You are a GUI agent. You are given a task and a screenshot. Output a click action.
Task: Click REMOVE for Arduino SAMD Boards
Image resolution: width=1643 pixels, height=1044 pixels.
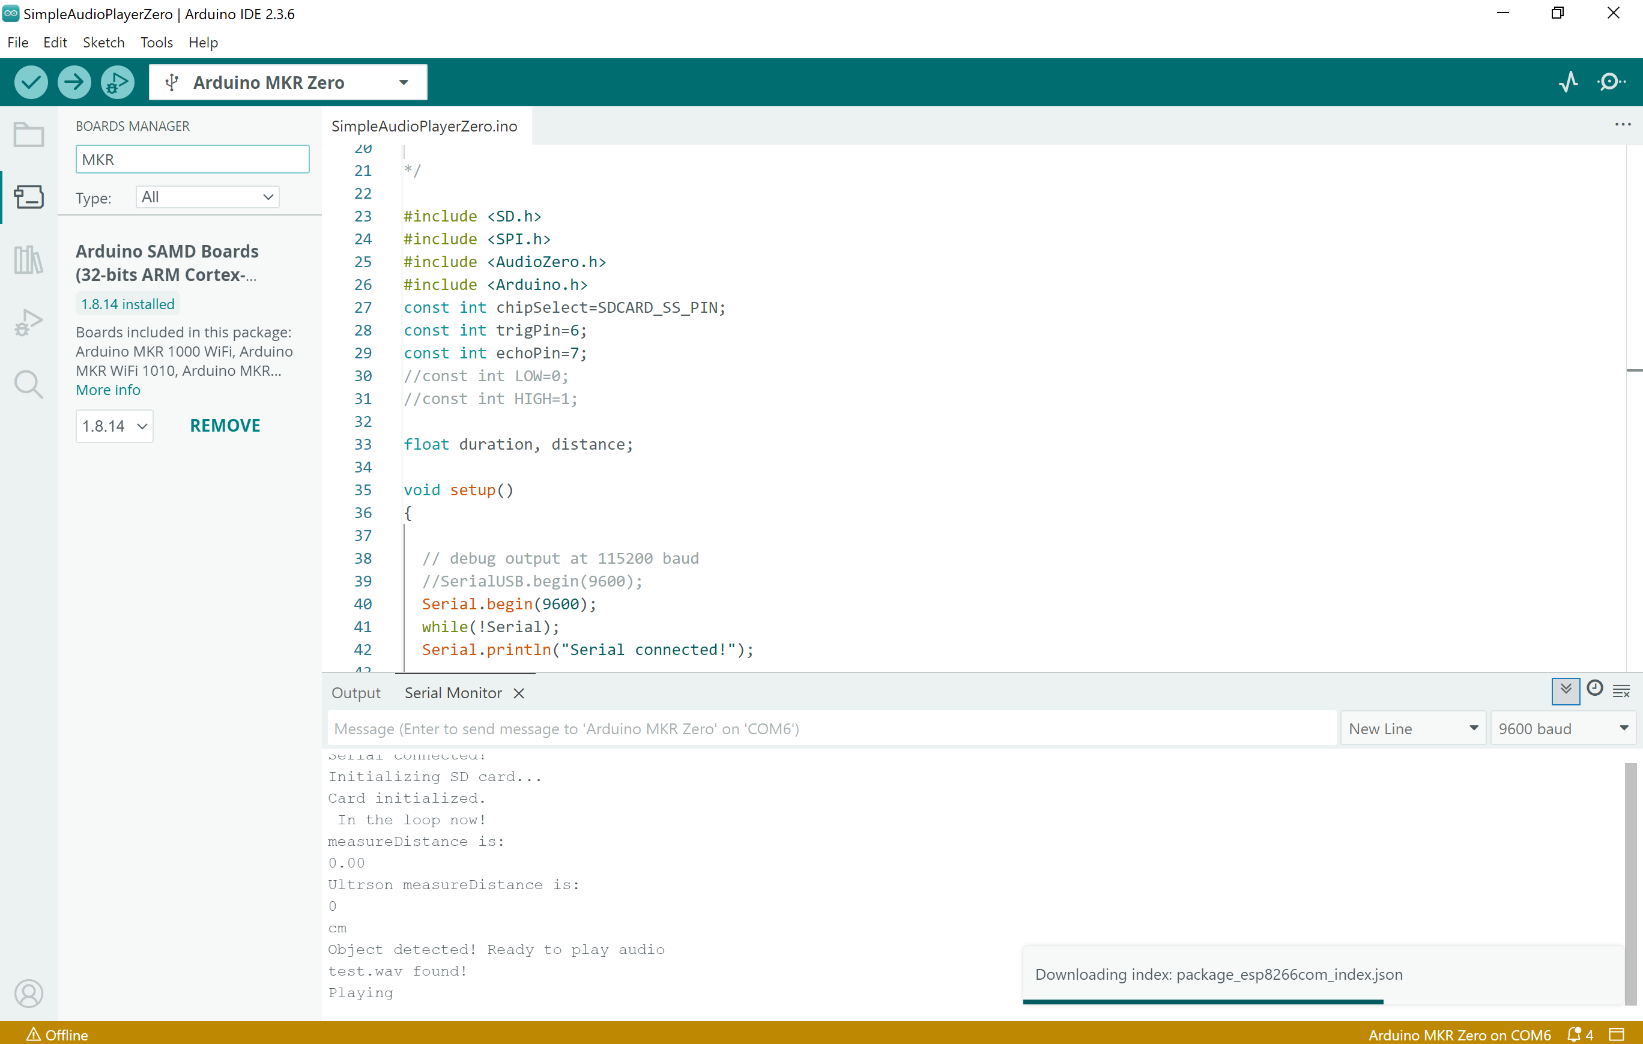[x=225, y=426]
